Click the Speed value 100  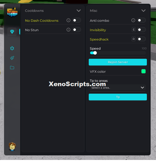coord(144,48)
